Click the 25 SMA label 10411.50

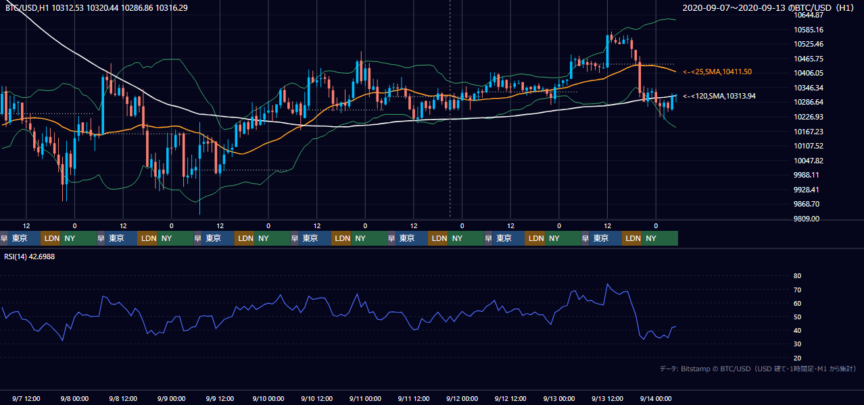coord(717,72)
